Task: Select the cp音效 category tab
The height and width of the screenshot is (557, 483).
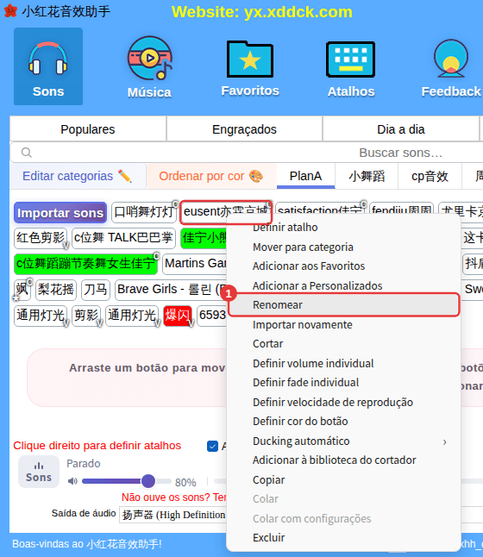Action: pyautogui.click(x=430, y=176)
